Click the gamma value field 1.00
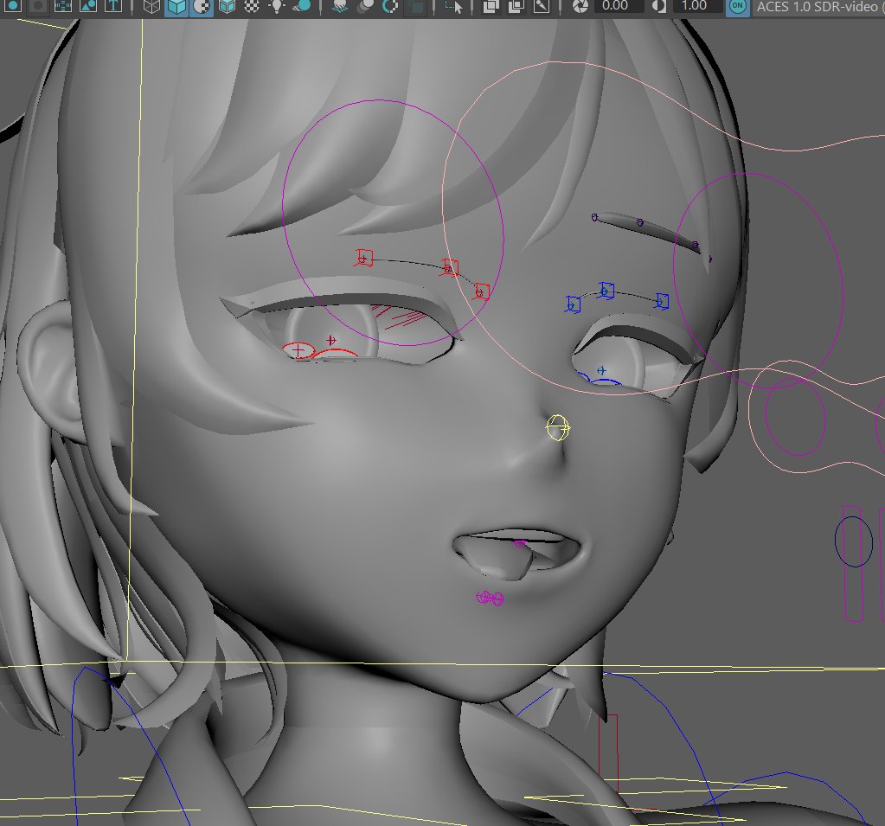Viewport: 885px width, 826px height. point(697,6)
